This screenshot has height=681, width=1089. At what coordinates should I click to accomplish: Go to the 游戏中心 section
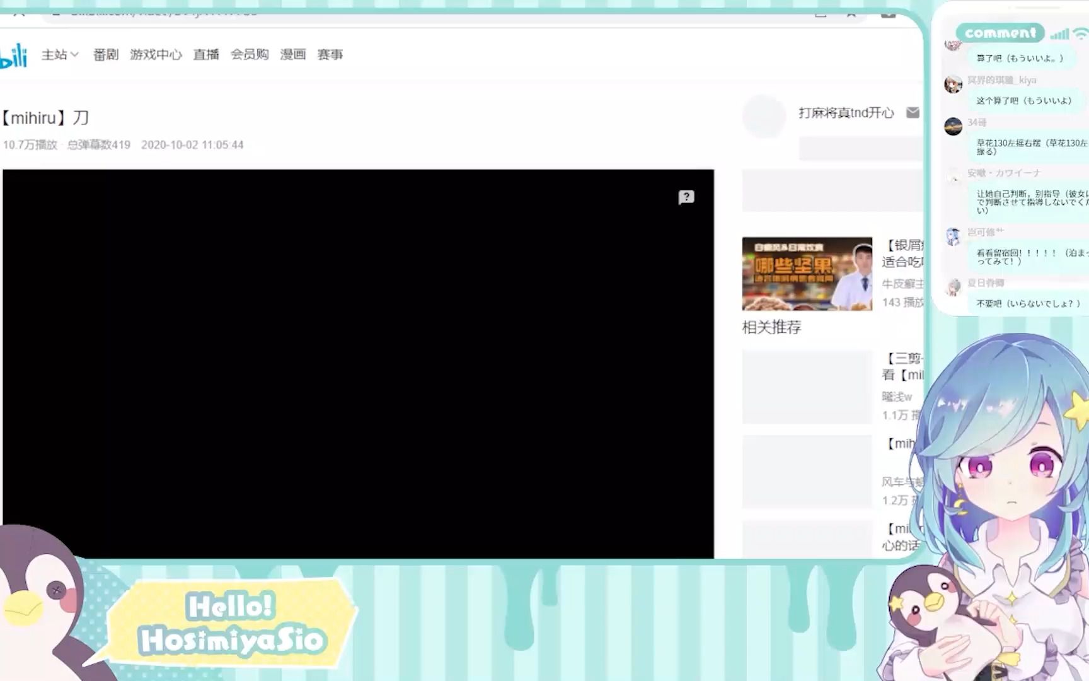coord(156,55)
